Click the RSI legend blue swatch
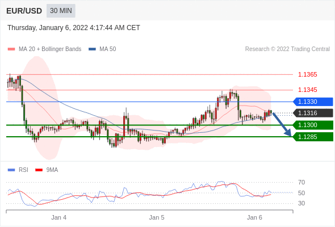The width and height of the screenshot is (335, 227). pyautogui.click(x=11, y=170)
